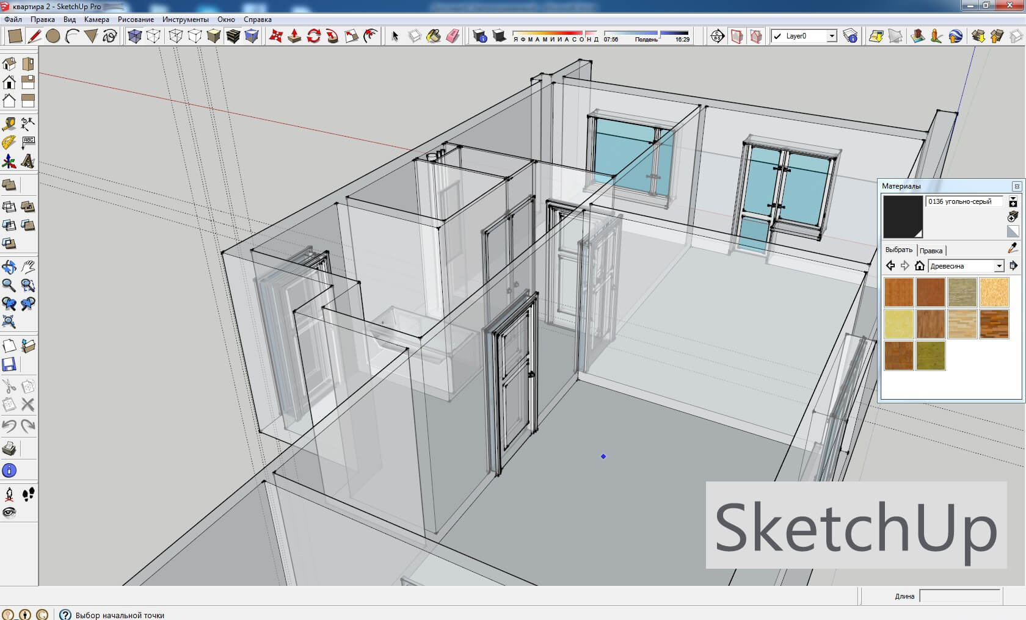Activate the Rotate tool
1026x620 pixels.
315,37
